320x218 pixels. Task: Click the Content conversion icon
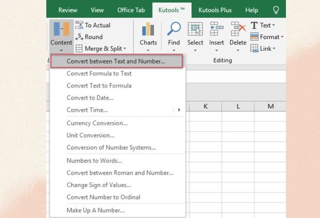[61, 29]
